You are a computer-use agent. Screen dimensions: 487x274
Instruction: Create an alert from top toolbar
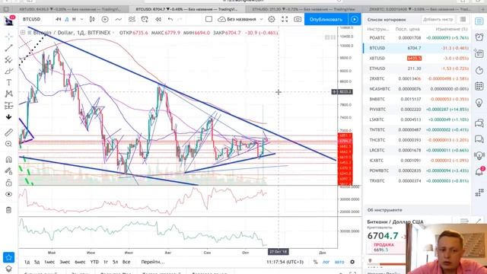145,19
